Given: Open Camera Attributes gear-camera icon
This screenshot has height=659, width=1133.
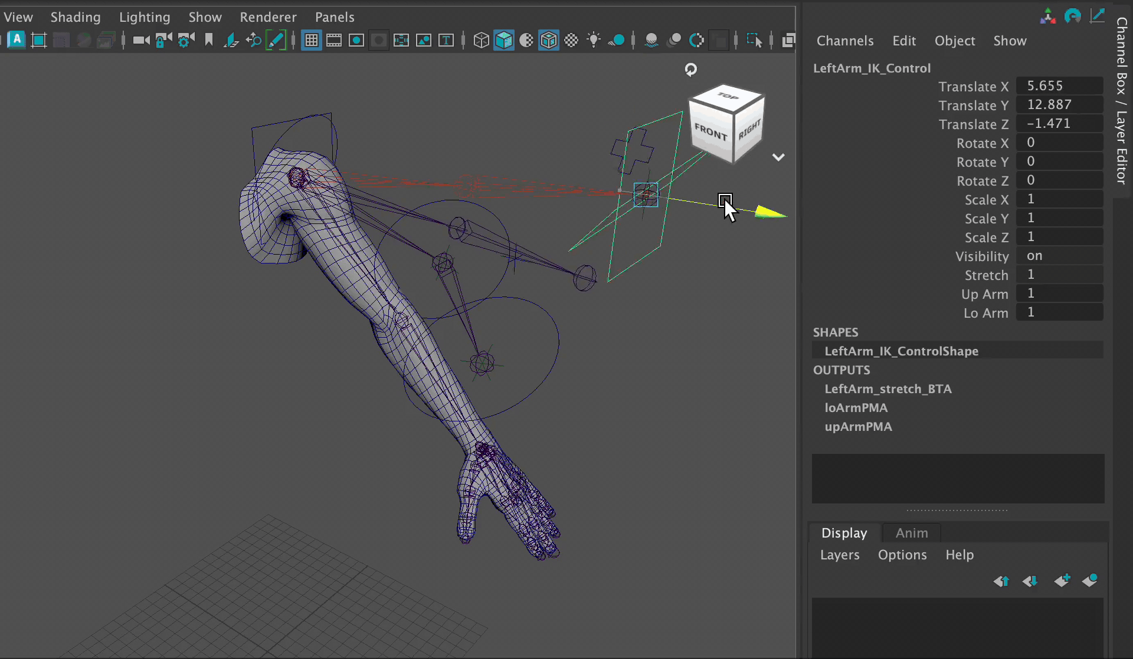Looking at the screenshot, I should pos(186,40).
